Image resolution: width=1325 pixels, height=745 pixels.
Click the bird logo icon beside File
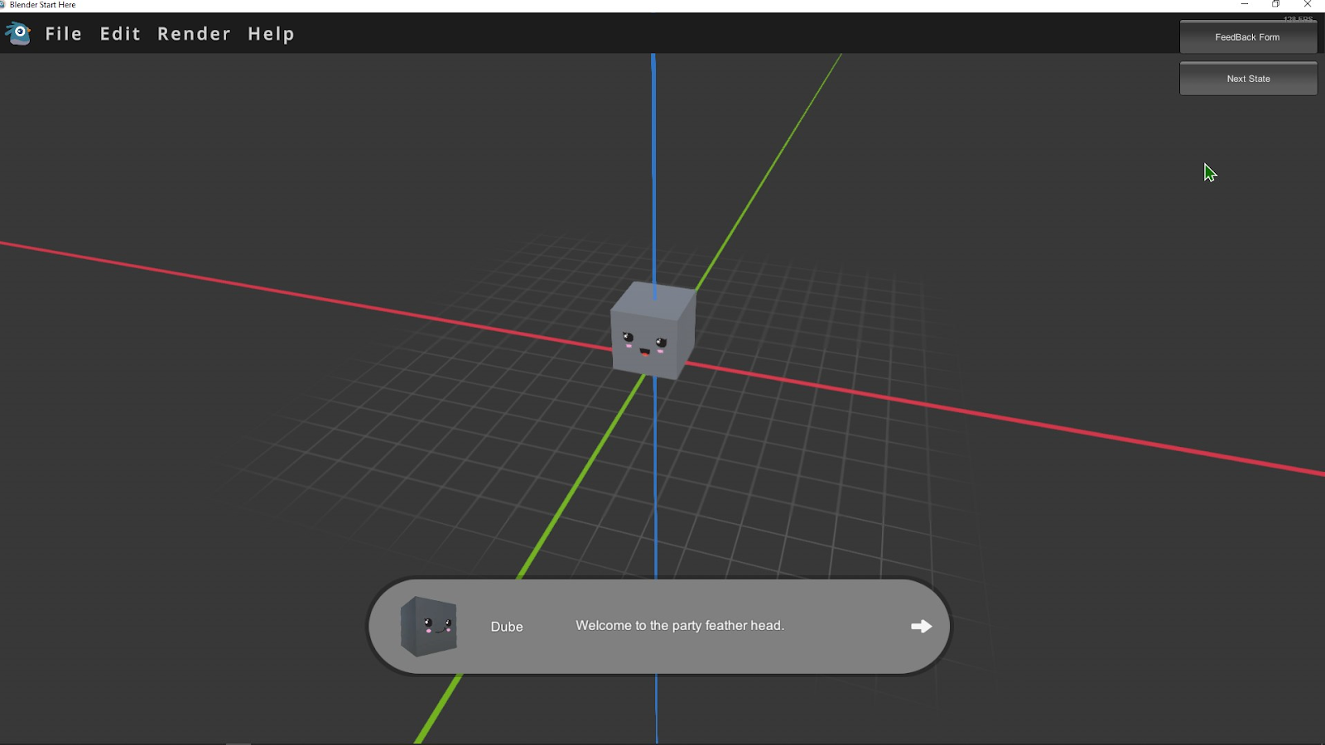point(18,33)
